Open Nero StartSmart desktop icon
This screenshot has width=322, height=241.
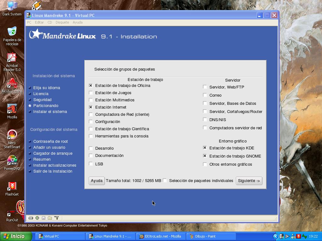click(12, 138)
